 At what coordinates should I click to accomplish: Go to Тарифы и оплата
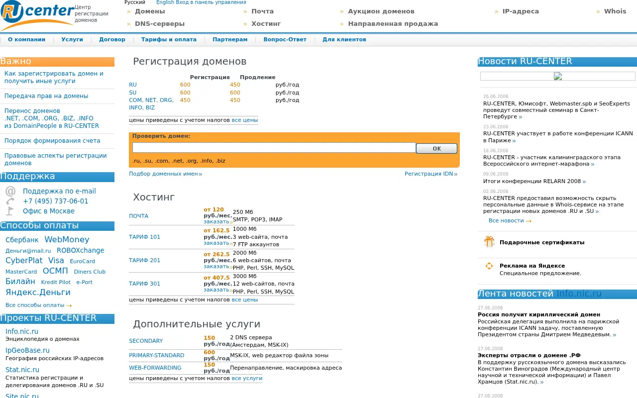tap(169, 39)
